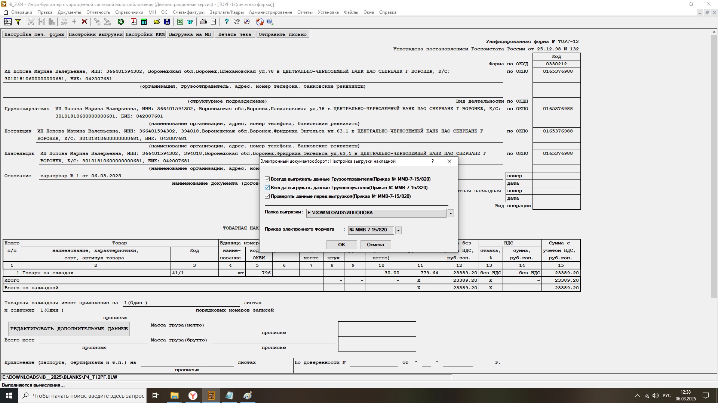Open File Explorer from the taskbar

pos(175,396)
